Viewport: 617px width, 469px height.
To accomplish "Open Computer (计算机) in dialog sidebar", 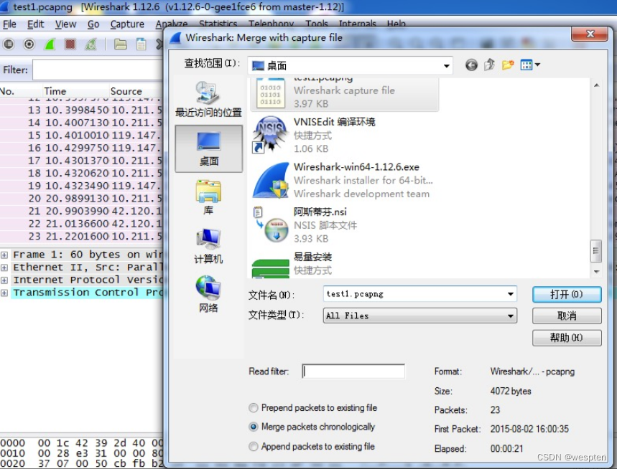I will (x=208, y=246).
